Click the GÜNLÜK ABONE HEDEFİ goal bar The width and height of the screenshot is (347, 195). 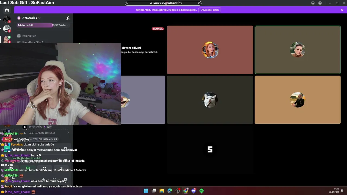pos(163,3)
